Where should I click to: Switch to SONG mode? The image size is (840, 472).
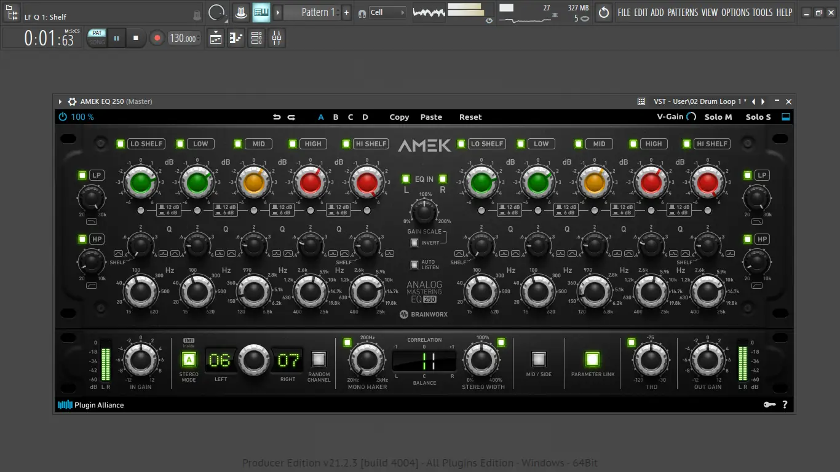click(x=97, y=42)
